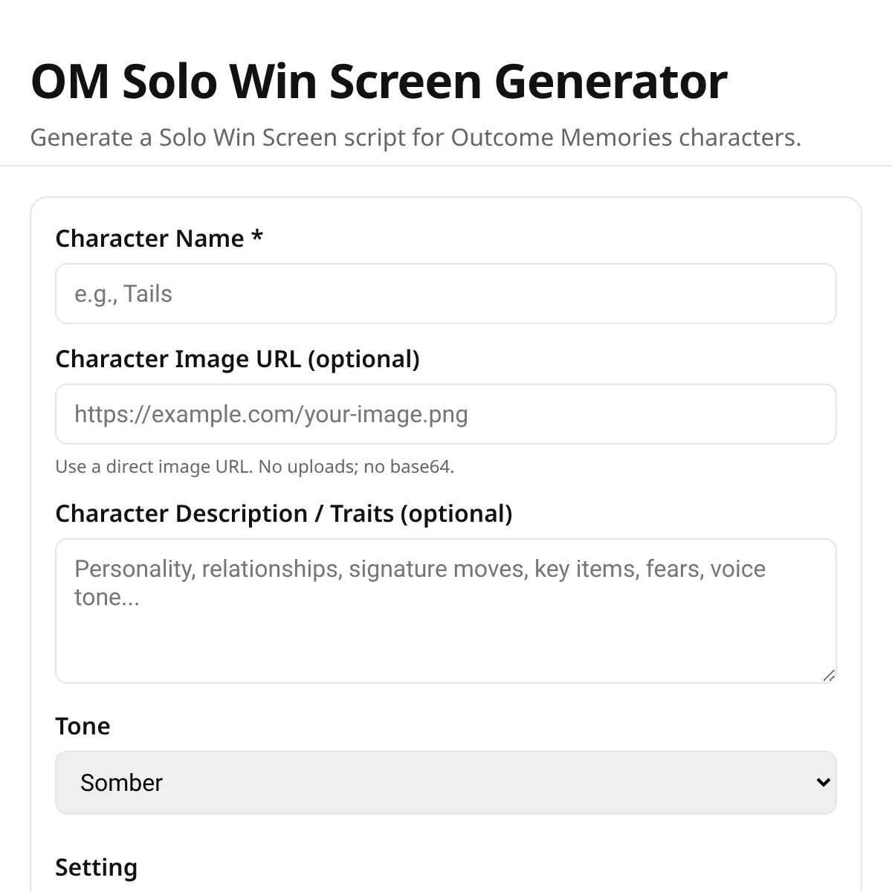Click the description textarea resize handle
Viewport: 892px width, 892px height.
830,676
